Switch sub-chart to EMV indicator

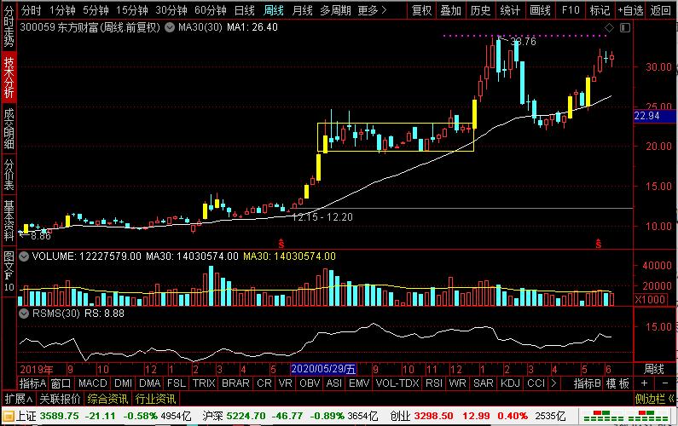(x=359, y=383)
